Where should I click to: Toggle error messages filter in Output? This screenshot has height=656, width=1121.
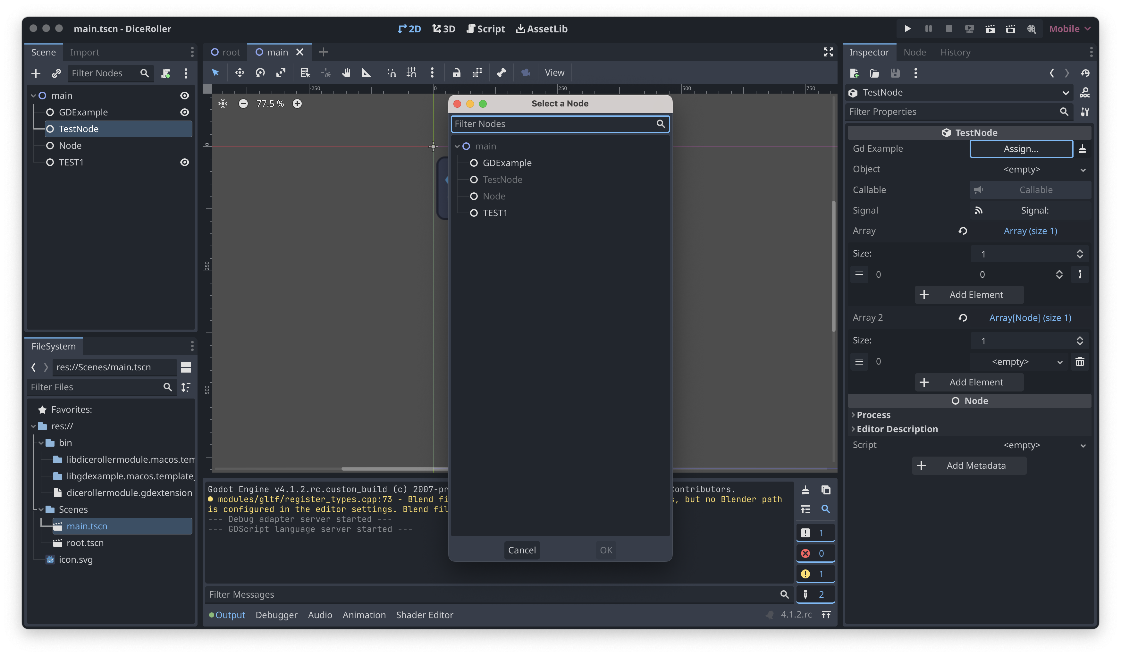click(815, 553)
